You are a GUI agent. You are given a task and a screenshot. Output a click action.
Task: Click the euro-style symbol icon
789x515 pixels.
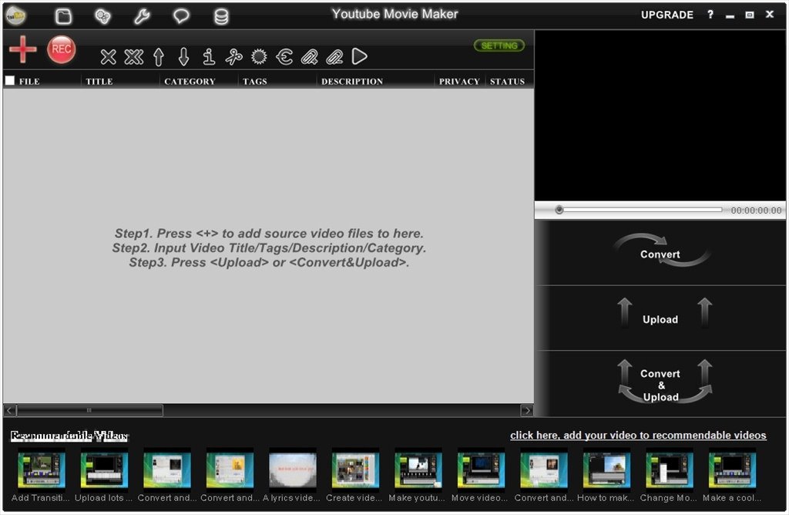(x=284, y=57)
